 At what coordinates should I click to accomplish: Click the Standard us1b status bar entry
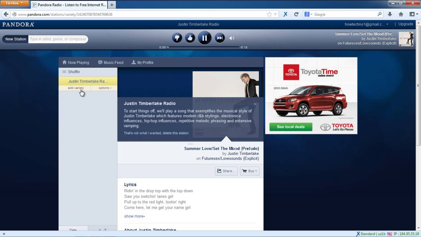coord(371,234)
